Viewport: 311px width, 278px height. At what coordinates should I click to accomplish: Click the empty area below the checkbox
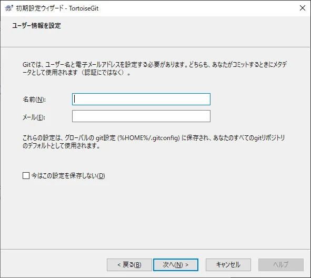155,214
